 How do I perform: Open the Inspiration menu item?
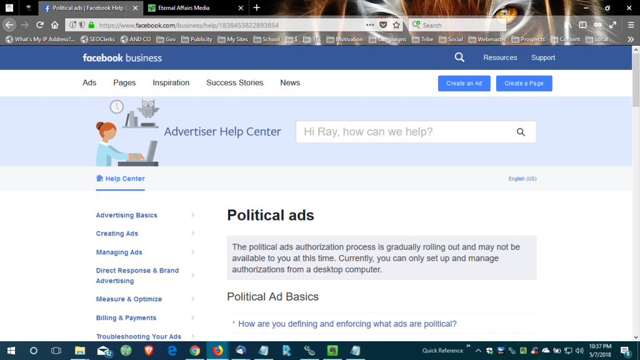tap(171, 82)
